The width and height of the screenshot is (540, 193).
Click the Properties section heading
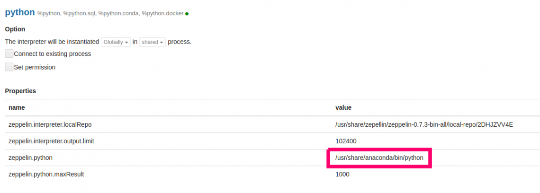click(x=20, y=91)
